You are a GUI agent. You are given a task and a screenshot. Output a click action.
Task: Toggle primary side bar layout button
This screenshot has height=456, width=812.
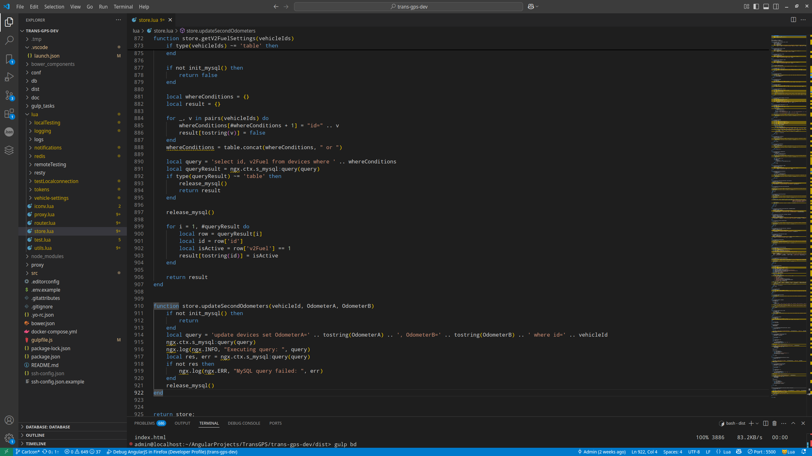click(756, 7)
